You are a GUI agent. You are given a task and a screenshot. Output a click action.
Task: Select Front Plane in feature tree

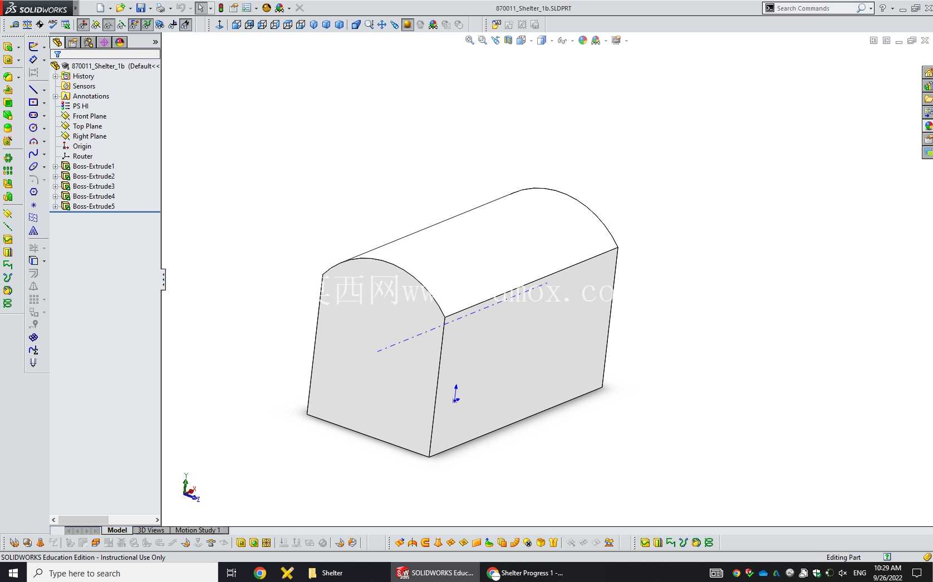(89, 116)
